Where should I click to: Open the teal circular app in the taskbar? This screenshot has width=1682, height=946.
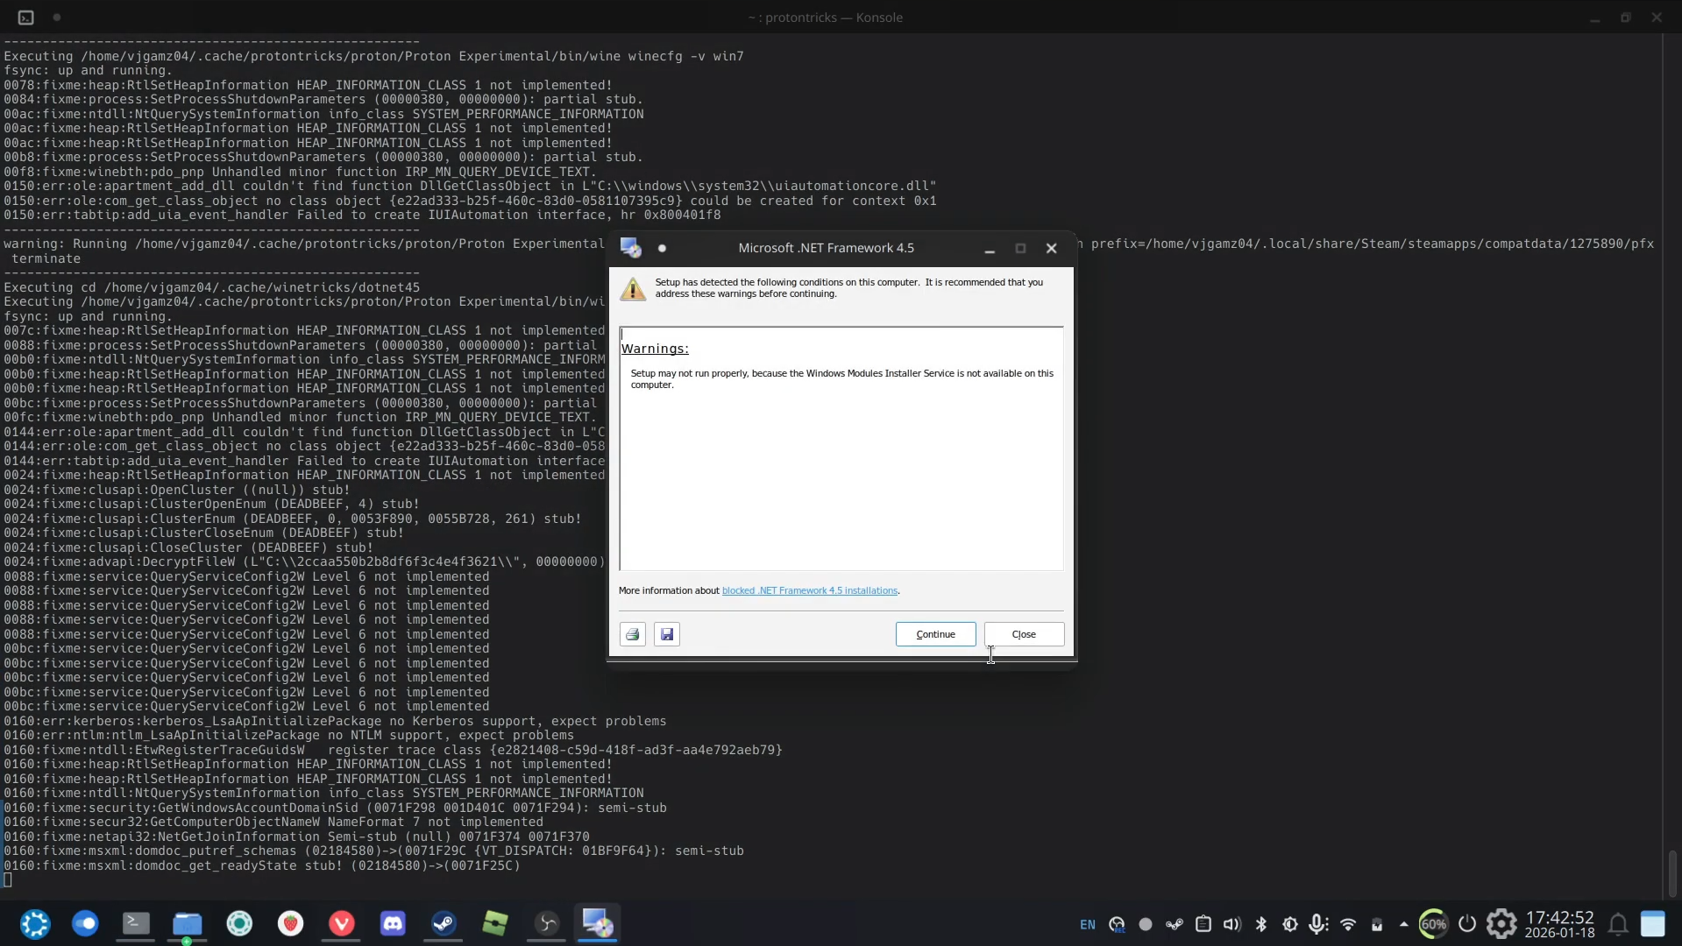(x=239, y=924)
